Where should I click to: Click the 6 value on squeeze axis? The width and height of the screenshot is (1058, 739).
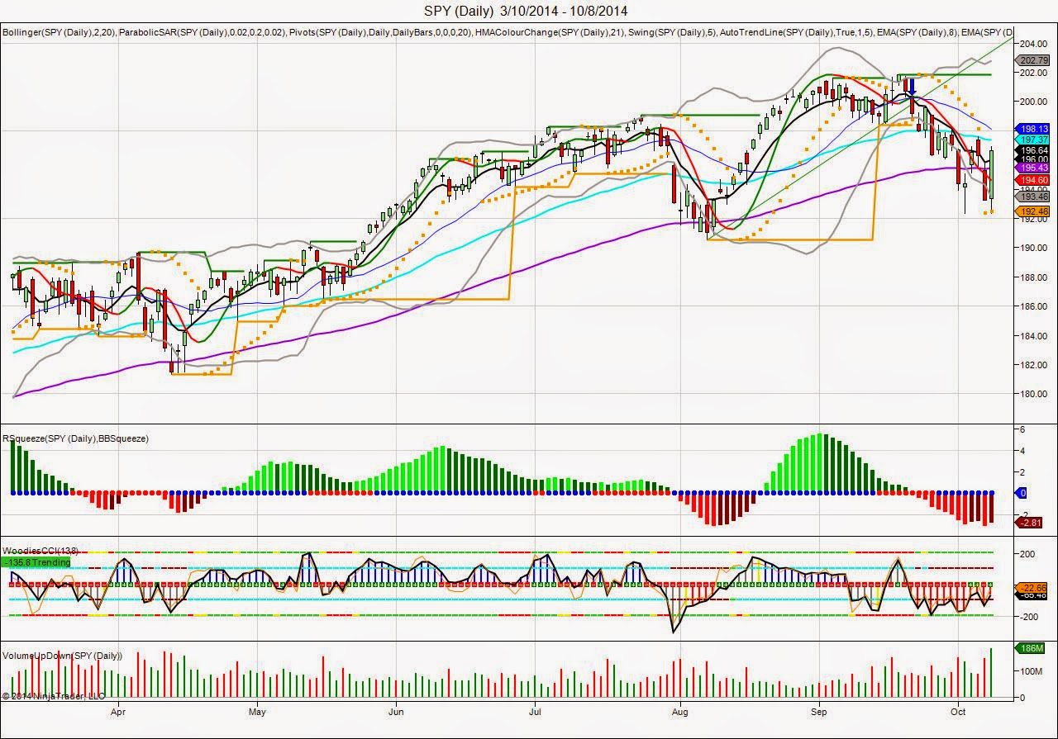click(x=1024, y=429)
